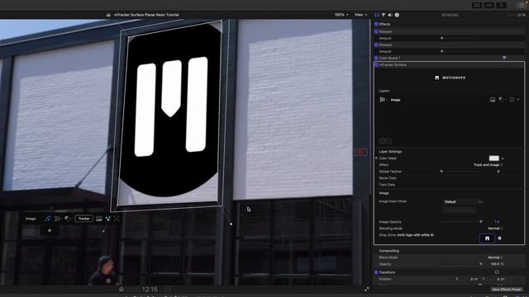Screen dimensions: 529x297
Task: Click the image icon in the Image layer row
Action: pyautogui.click(x=493, y=99)
